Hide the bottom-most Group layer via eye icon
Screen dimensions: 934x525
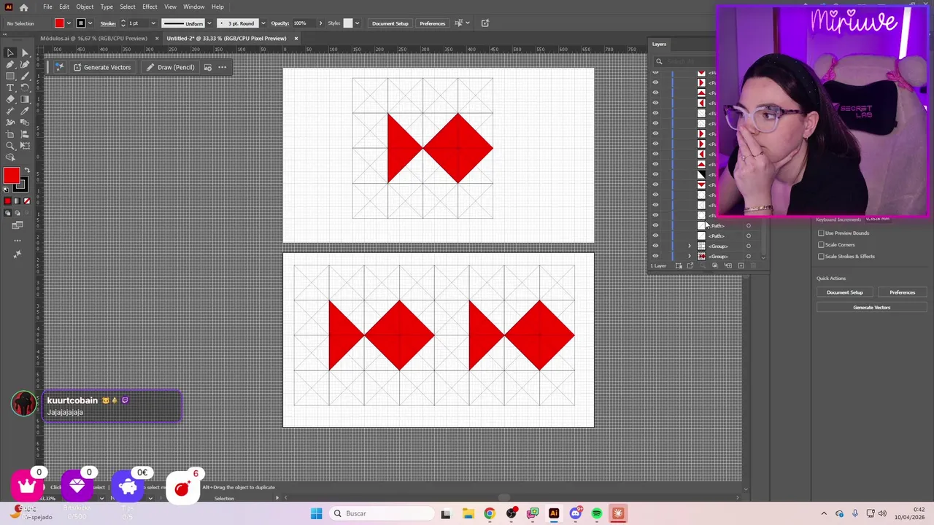click(x=655, y=256)
